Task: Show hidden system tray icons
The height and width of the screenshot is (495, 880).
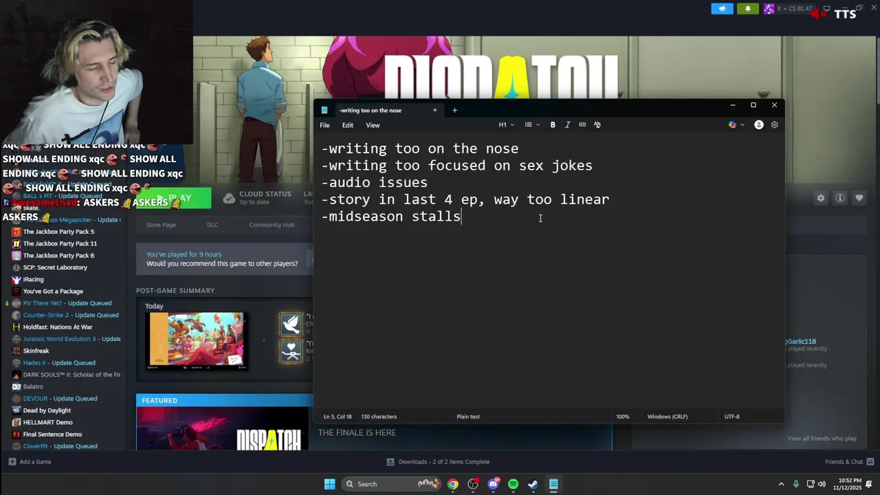Action: pyautogui.click(x=781, y=484)
